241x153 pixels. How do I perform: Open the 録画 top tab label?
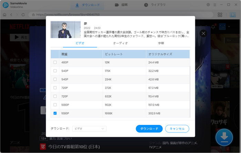(x=125, y=5)
